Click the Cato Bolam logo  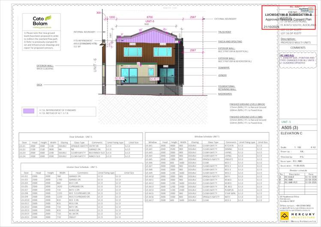[x=42, y=22]
